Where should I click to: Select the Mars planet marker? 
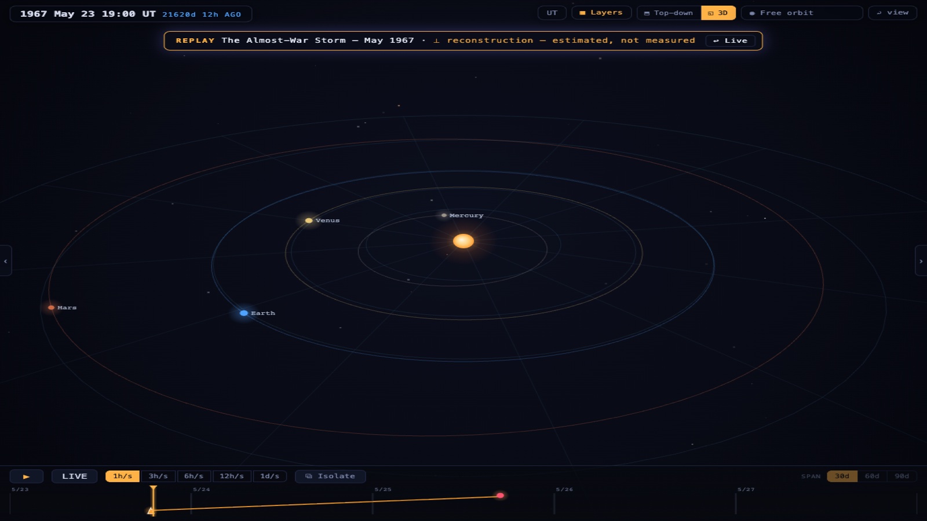click(51, 307)
